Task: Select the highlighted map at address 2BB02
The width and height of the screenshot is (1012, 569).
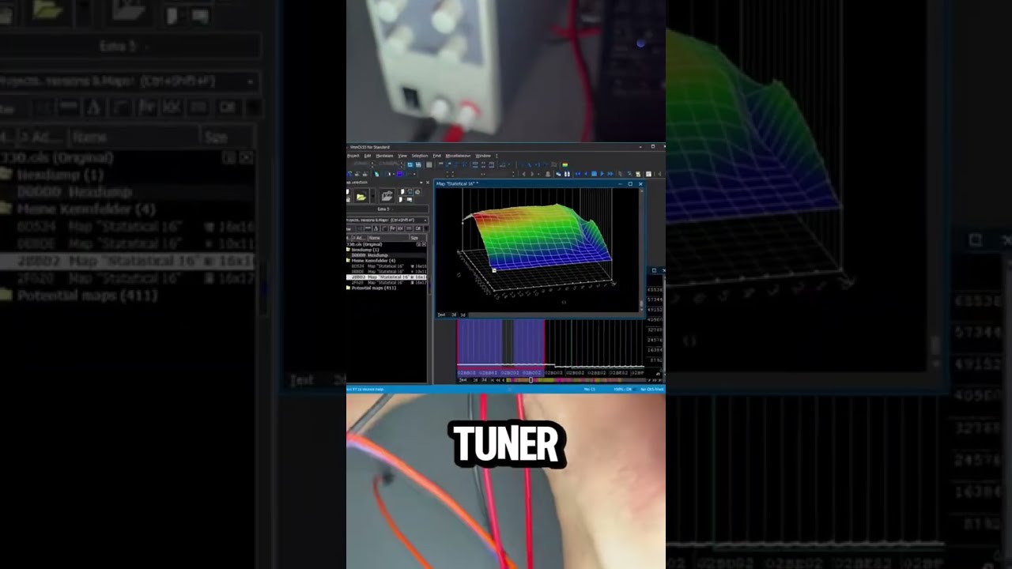Action: click(387, 277)
